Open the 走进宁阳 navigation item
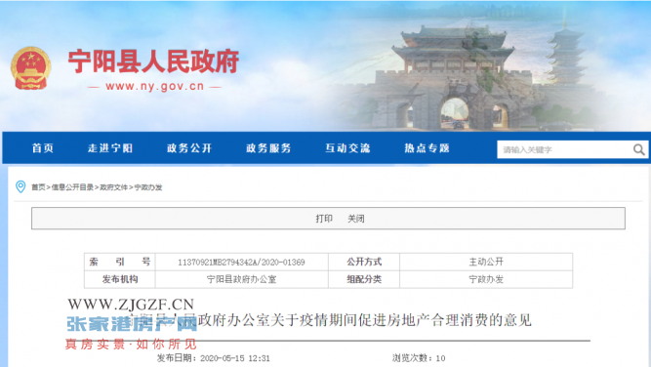Image resolution: width=651 pixels, height=367 pixels. [110, 148]
